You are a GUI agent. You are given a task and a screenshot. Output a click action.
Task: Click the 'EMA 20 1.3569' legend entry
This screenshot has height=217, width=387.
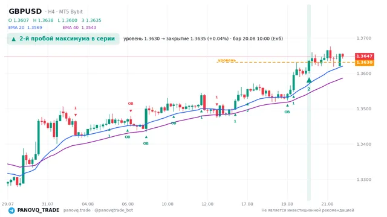(25, 28)
